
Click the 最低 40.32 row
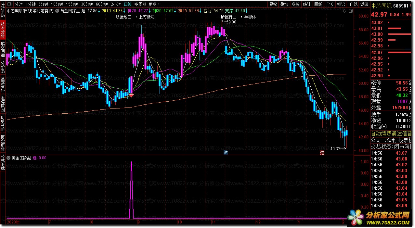pyautogui.click(x=391, y=95)
